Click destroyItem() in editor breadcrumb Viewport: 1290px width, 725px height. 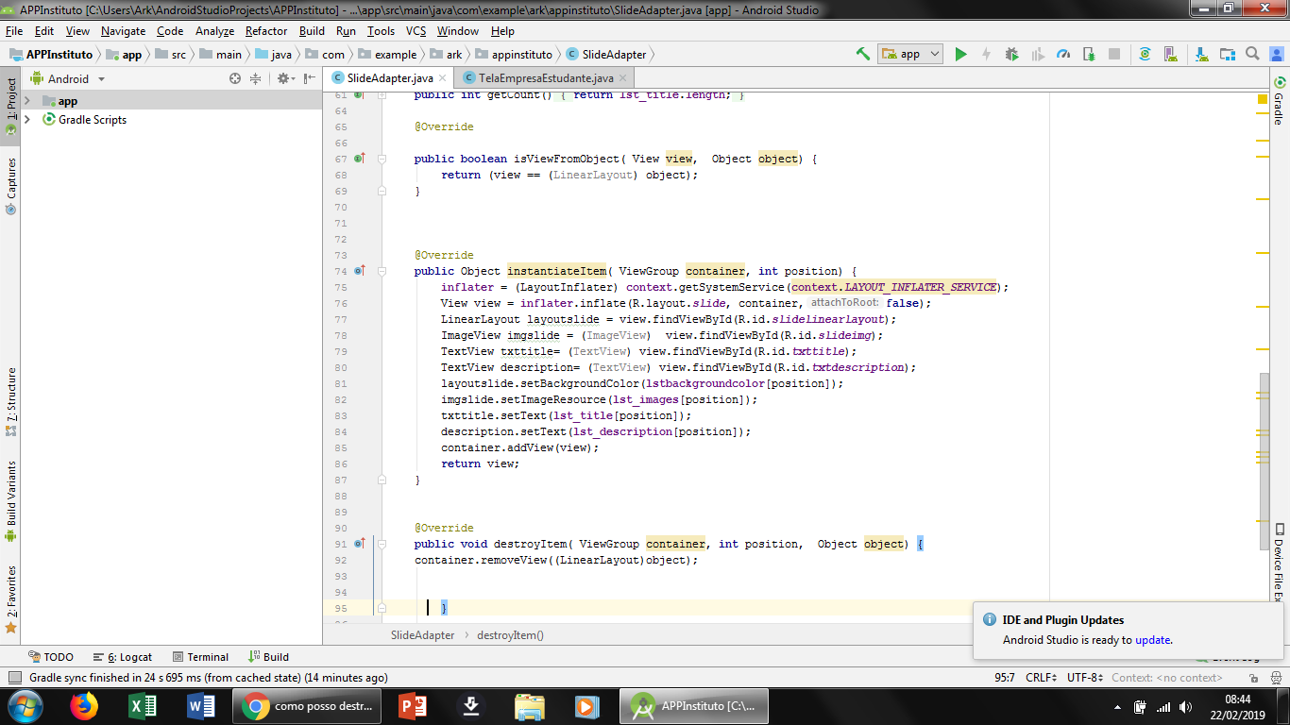tap(510, 635)
